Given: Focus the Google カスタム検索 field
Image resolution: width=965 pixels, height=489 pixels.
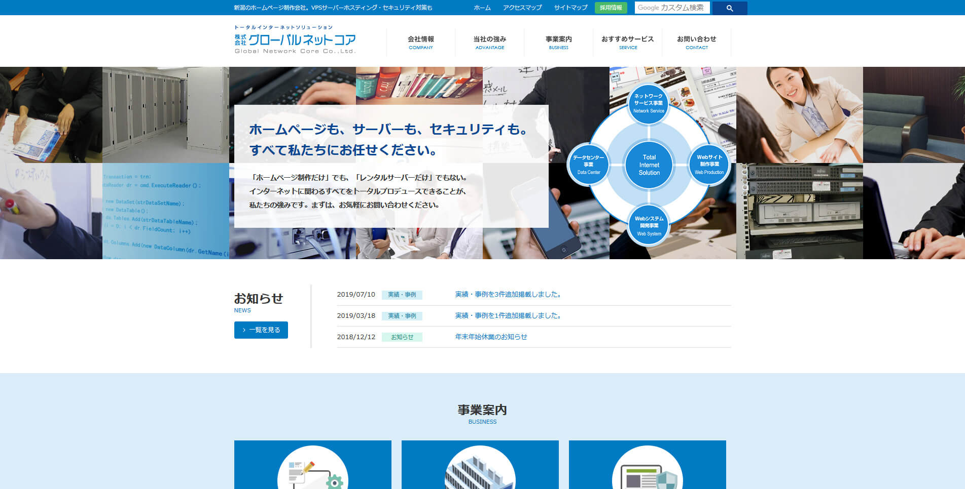Looking at the screenshot, I should (672, 8).
